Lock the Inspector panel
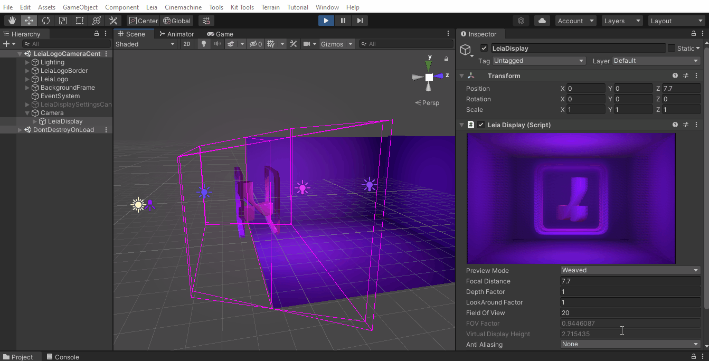 (x=694, y=33)
